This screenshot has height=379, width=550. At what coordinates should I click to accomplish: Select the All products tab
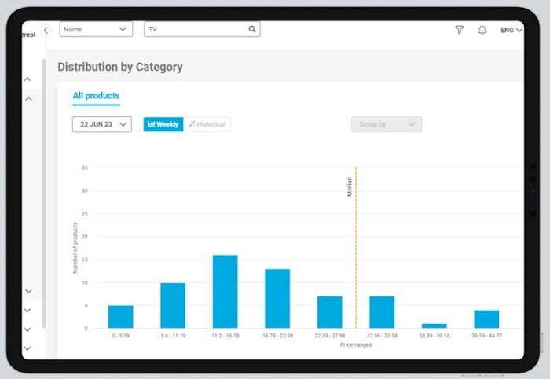(x=96, y=96)
